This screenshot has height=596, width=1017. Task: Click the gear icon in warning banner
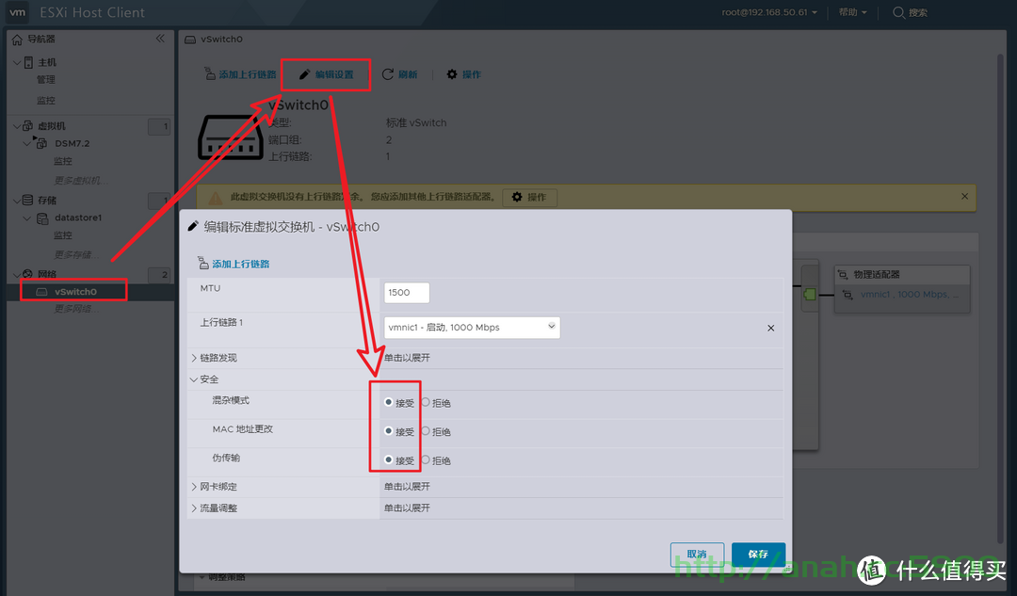tap(517, 197)
